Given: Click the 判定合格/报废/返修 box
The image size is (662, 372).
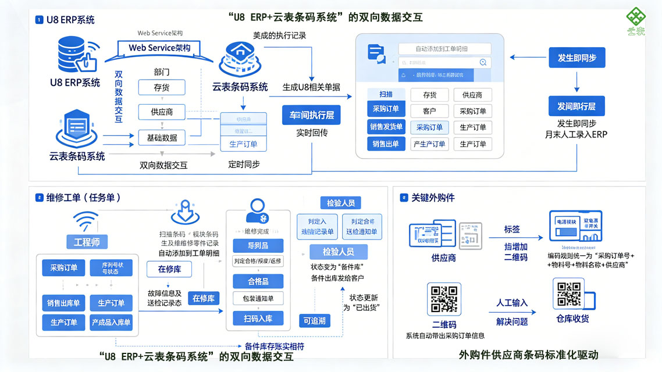Looking at the screenshot, I should coord(258,261).
